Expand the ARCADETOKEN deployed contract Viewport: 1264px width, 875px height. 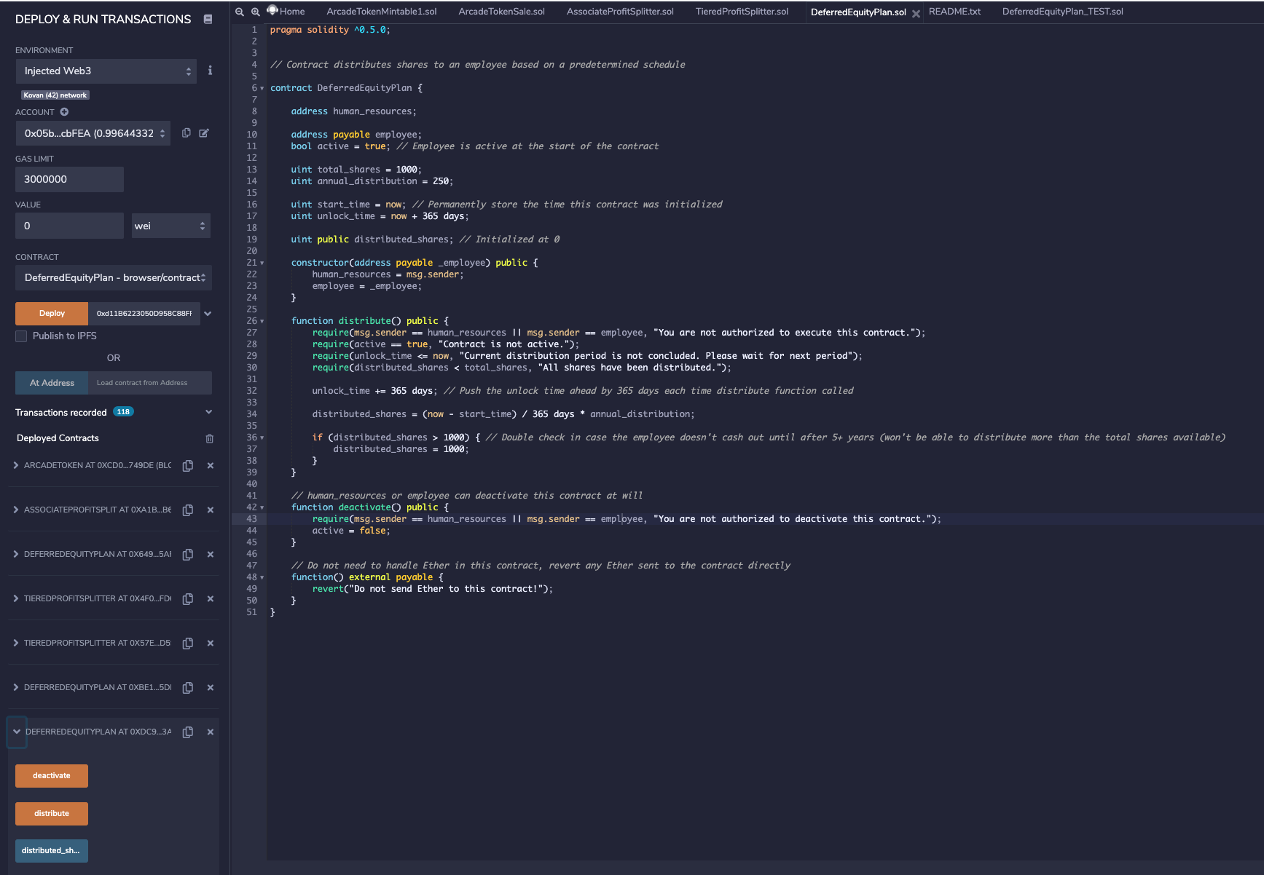(16, 465)
